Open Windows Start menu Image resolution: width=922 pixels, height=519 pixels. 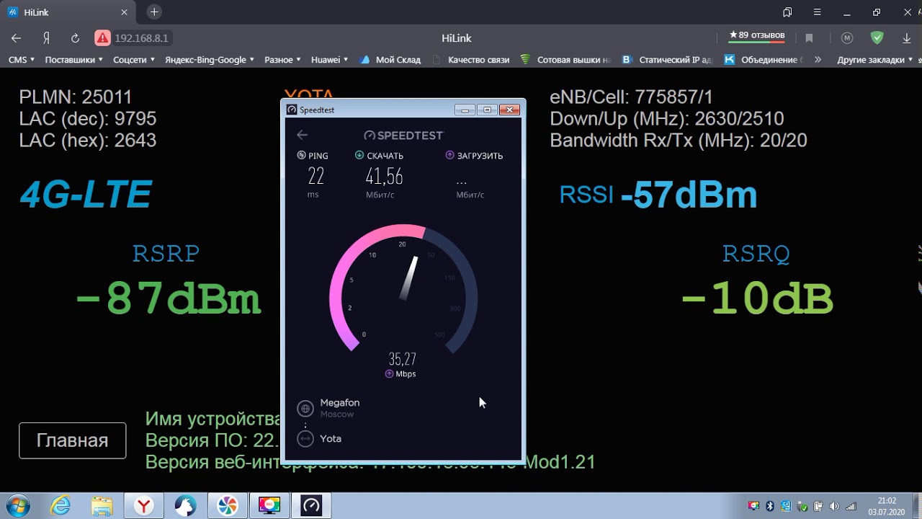[x=17, y=505]
